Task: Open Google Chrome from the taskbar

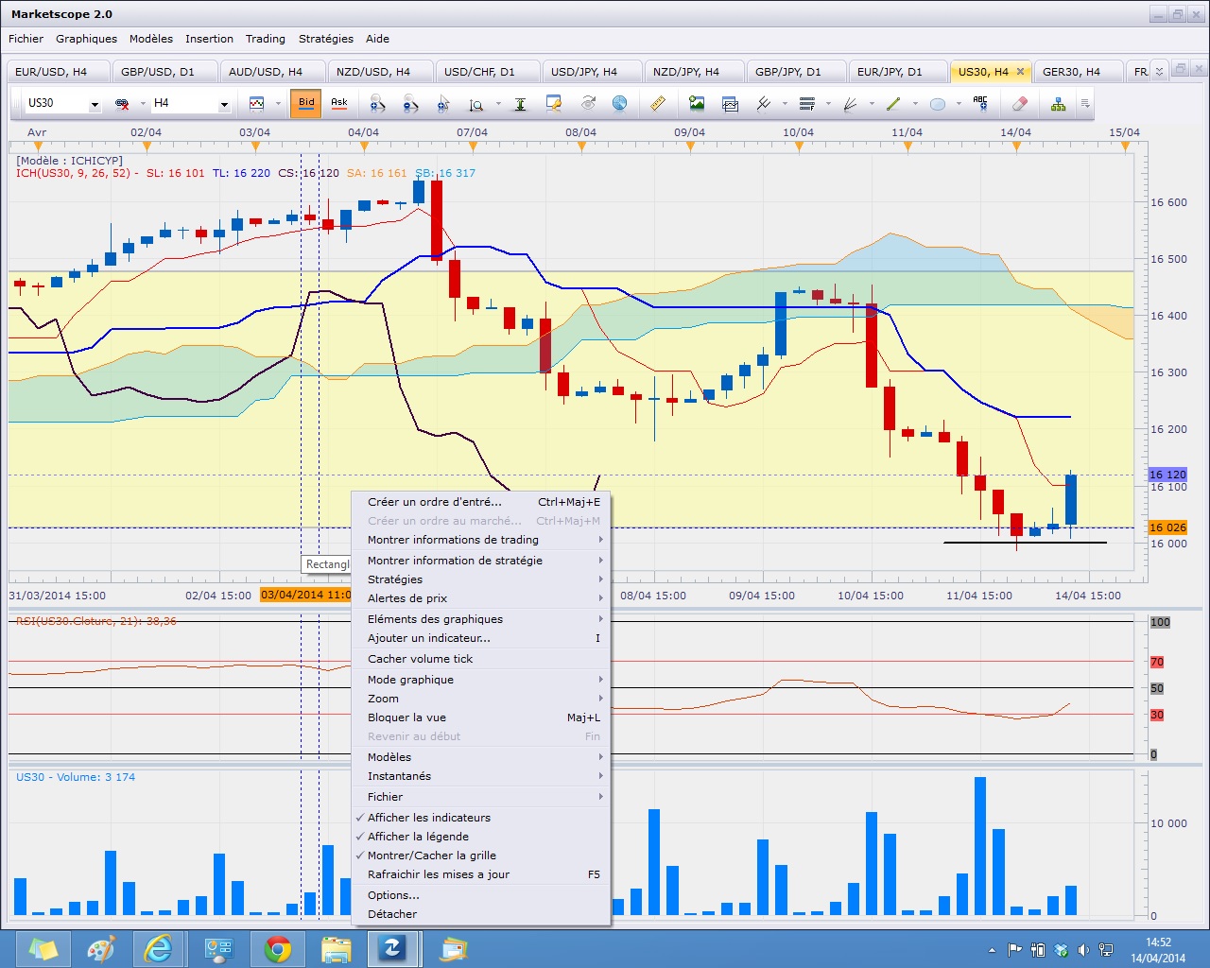Action: (x=278, y=948)
